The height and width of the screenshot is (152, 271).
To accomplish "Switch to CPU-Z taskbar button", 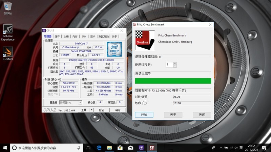I will click(141, 148).
